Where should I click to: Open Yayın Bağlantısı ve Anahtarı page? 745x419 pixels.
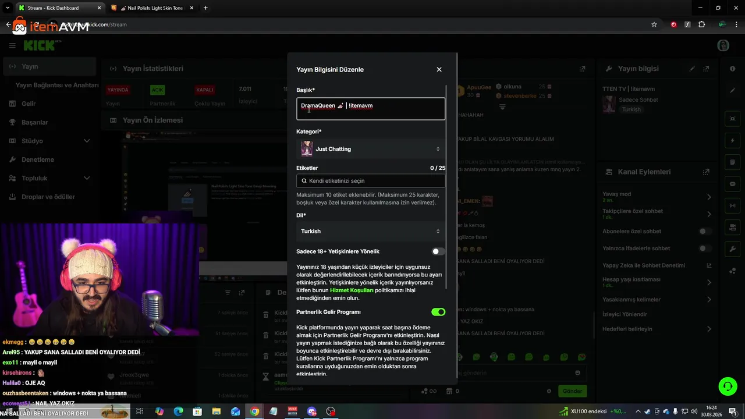(x=57, y=85)
